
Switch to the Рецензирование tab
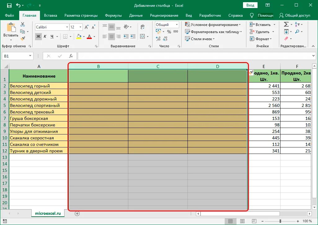coord(164,15)
